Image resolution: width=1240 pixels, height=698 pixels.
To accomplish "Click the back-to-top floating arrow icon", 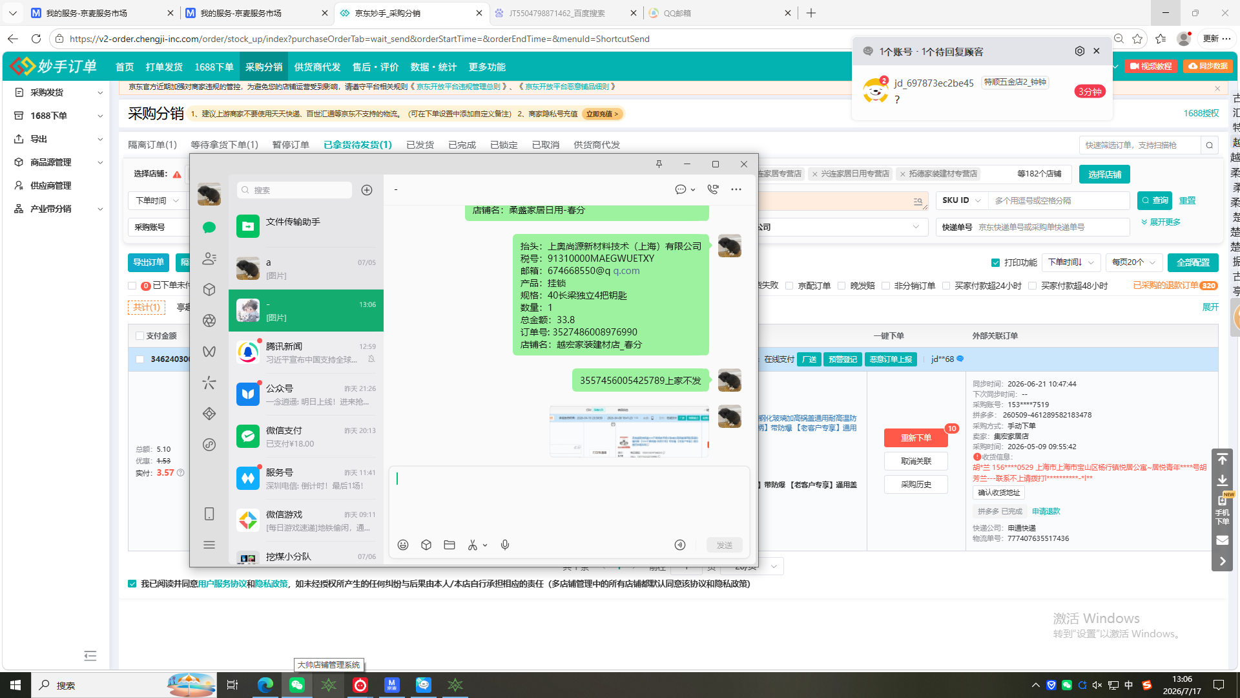I will tap(1223, 460).
